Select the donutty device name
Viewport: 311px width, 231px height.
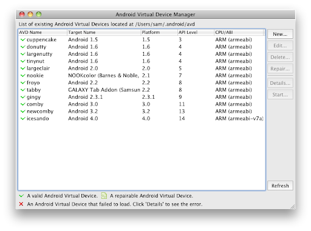coord(36,47)
